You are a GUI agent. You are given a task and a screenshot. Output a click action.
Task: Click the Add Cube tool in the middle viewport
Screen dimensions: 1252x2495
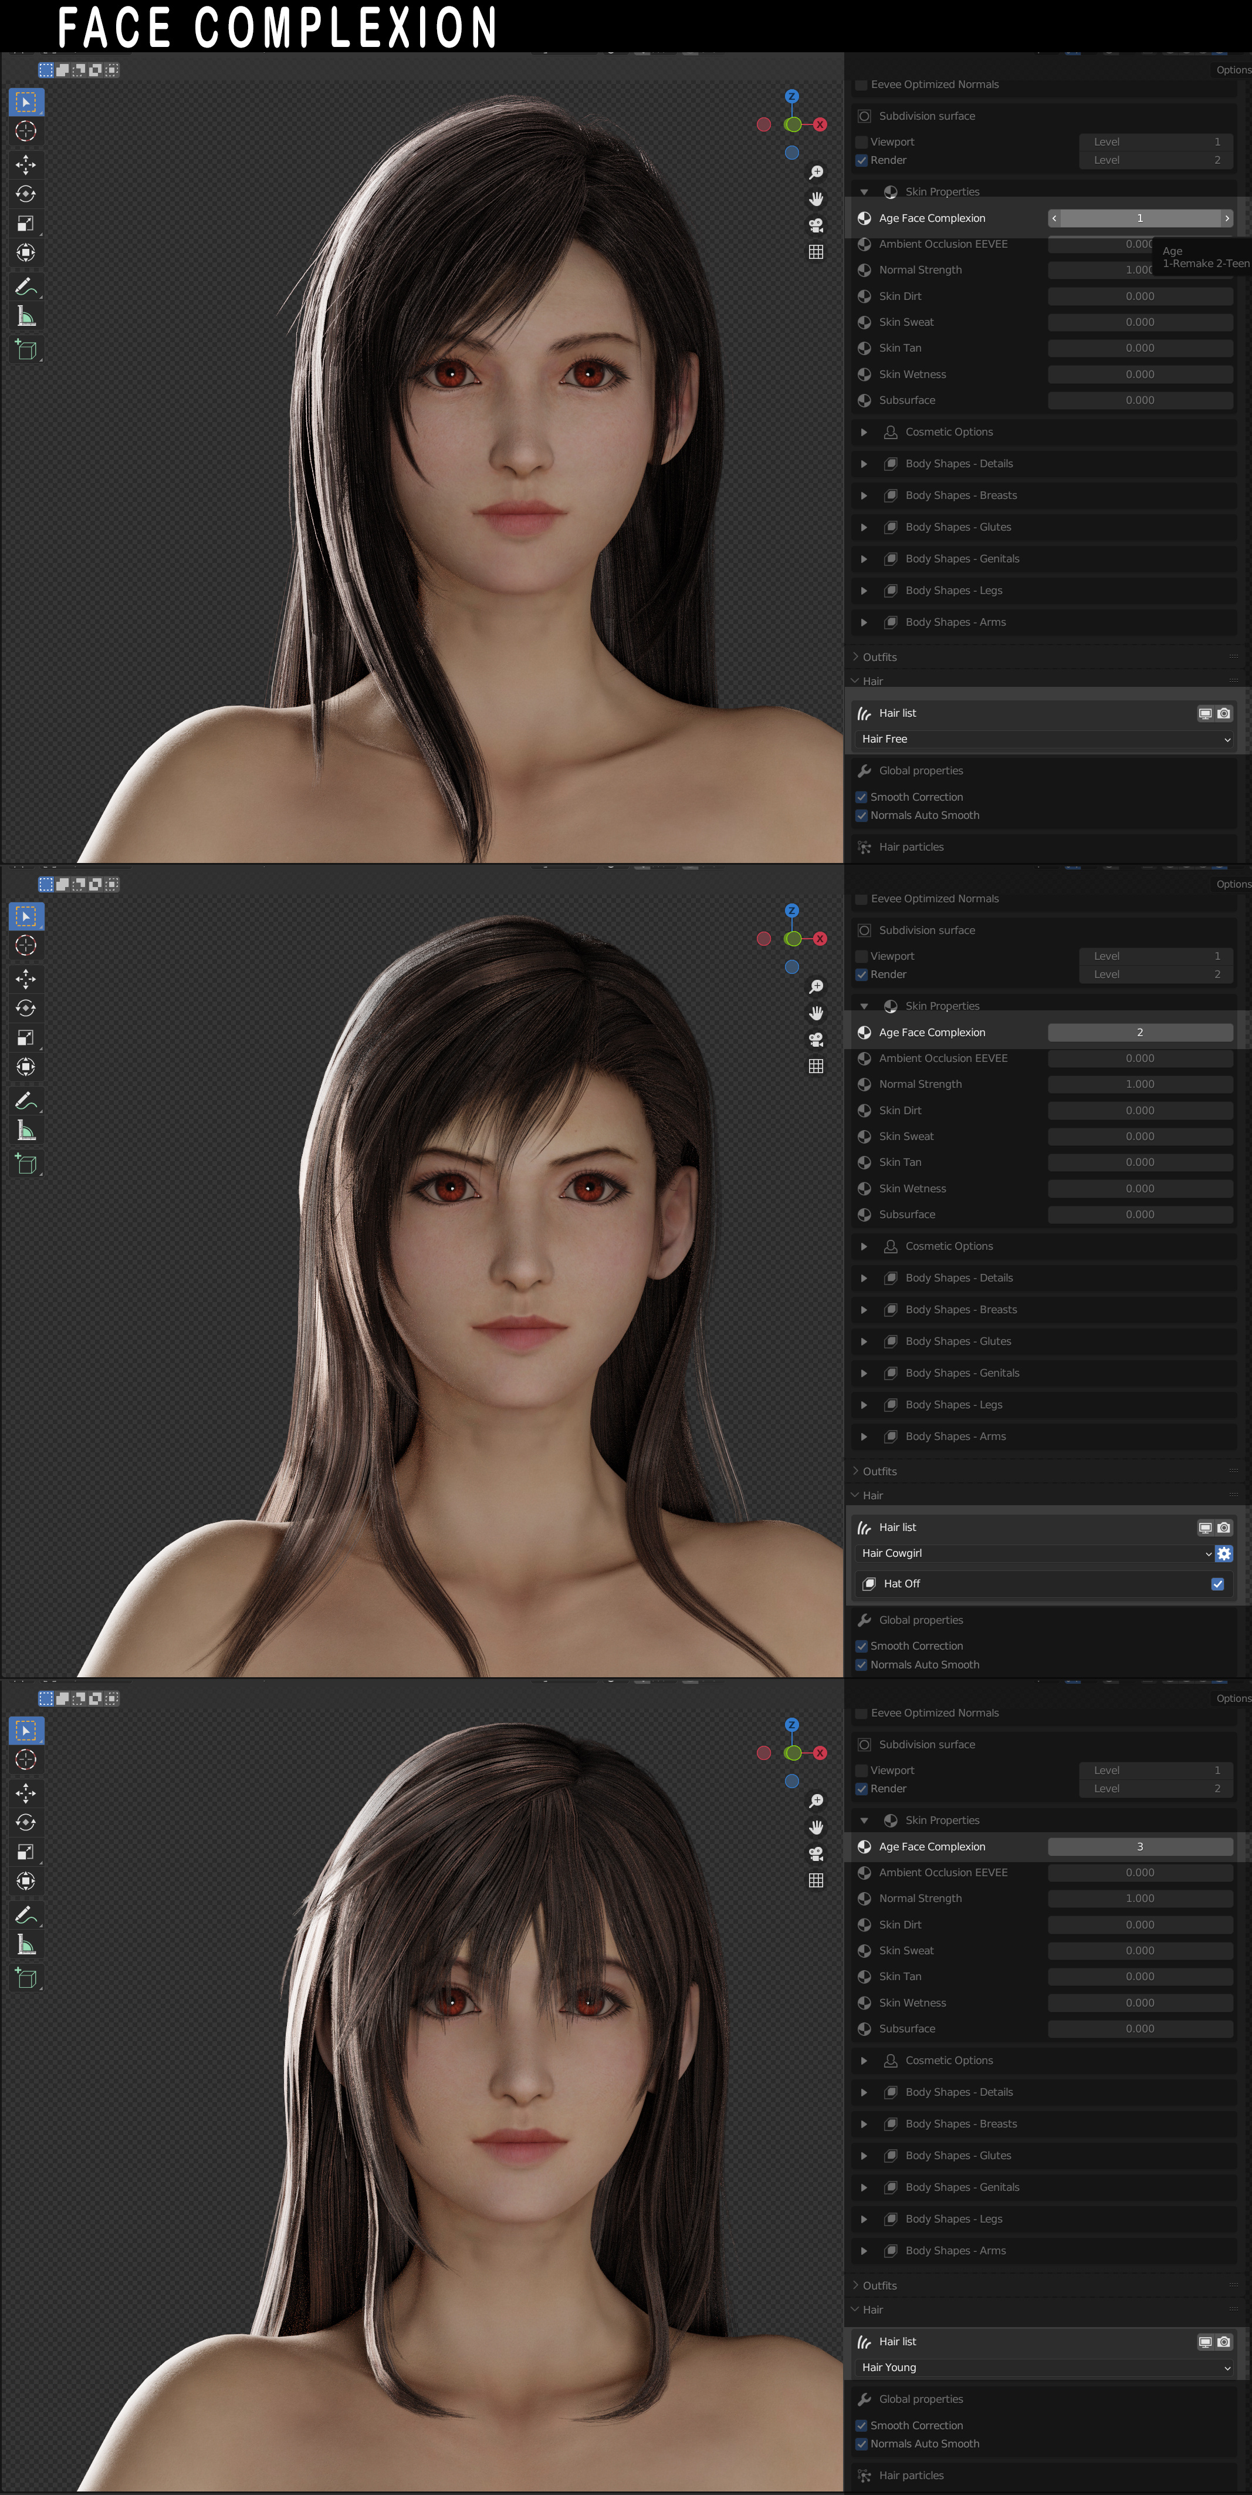click(26, 1164)
